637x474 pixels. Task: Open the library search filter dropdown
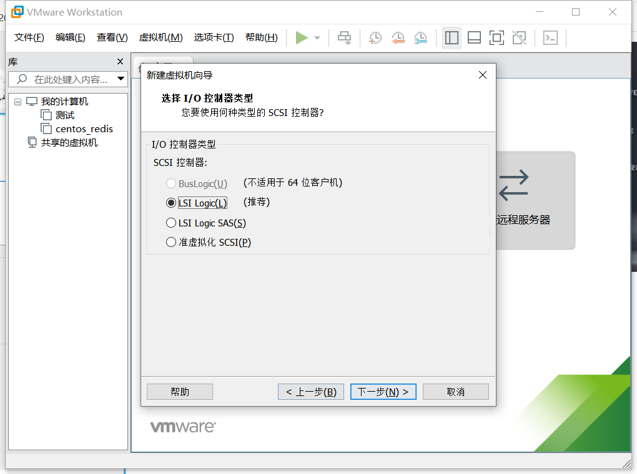[121, 79]
